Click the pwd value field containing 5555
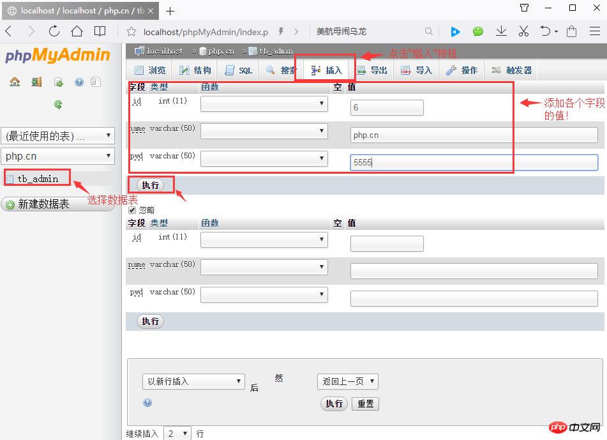Viewport: 607px width, 440px height. tap(474, 162)
